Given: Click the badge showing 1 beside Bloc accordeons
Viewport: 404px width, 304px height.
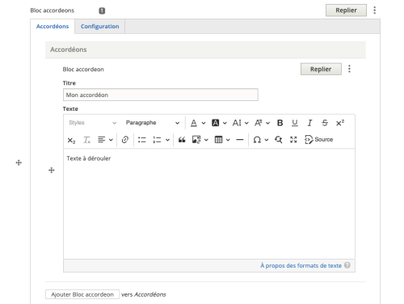Looking at the screenshot, I should [x=102, y=11].
